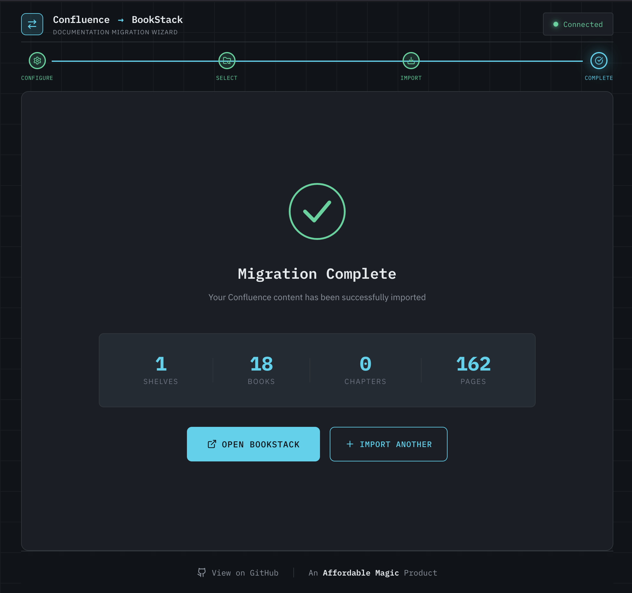Select the CONFIGURE step label

(37, 78)
